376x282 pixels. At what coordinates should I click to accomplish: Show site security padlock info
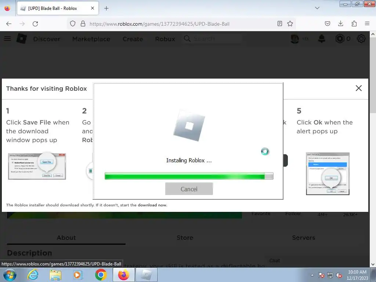pos(83,24)
